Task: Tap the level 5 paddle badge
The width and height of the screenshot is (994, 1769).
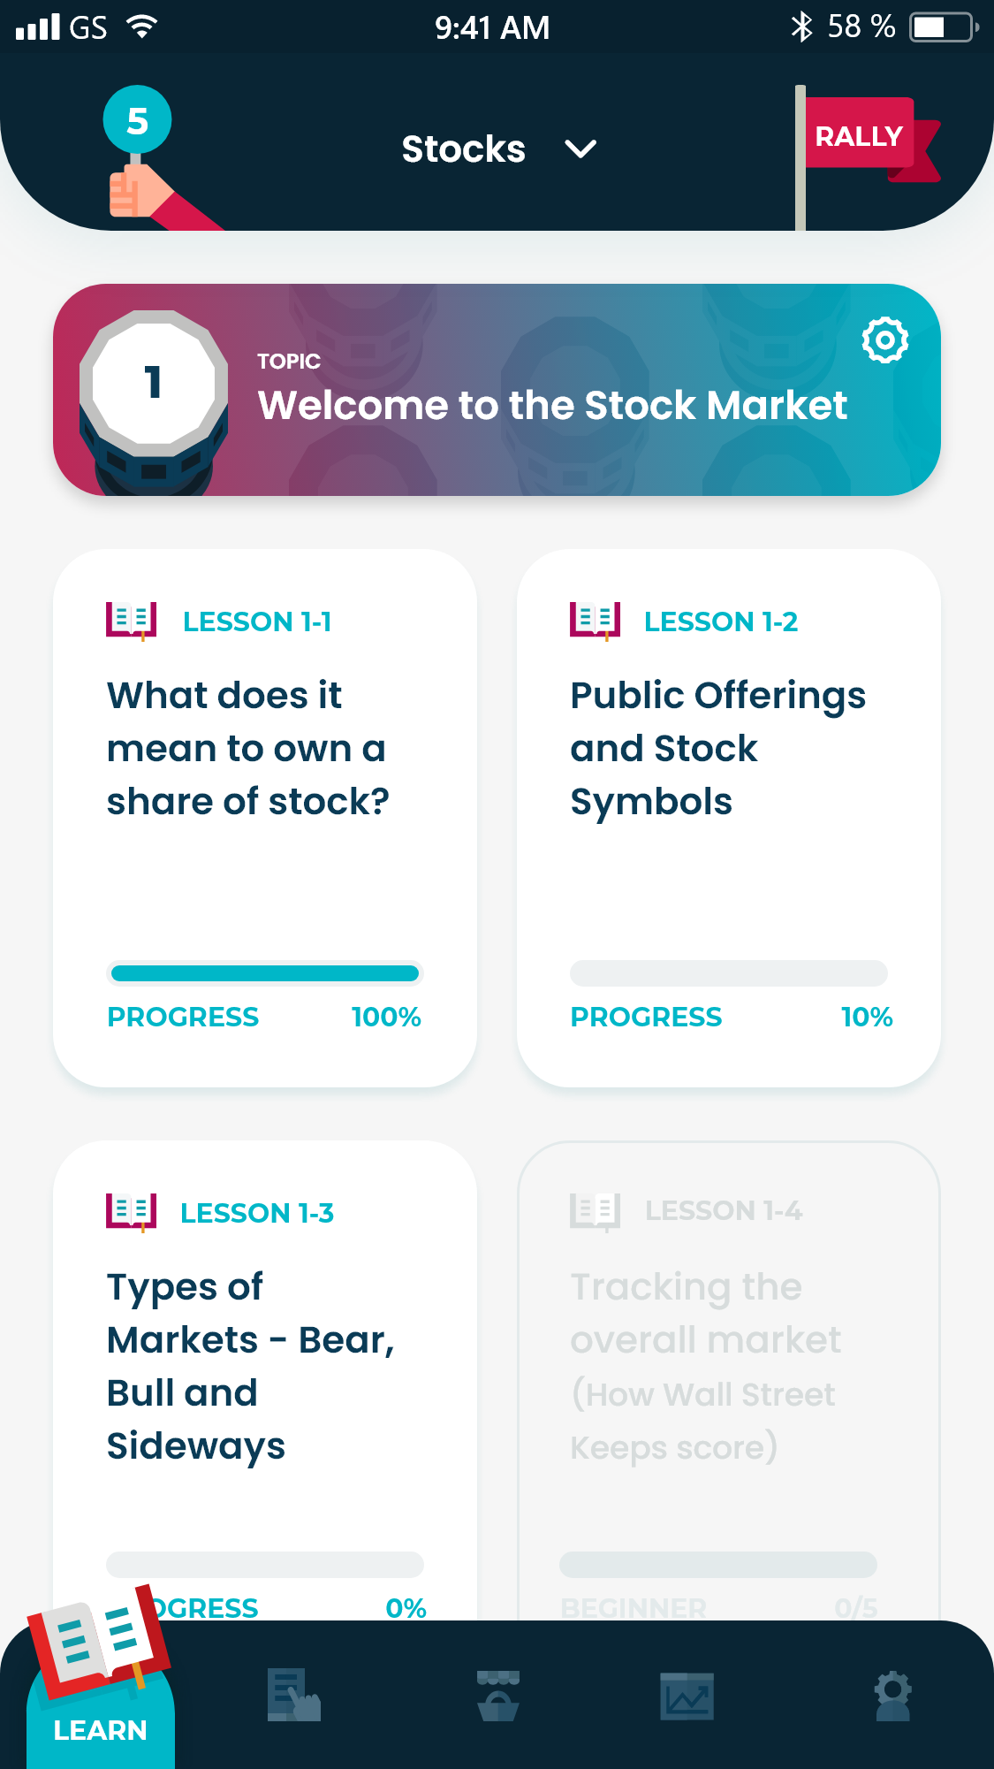Action: (137, 121)
